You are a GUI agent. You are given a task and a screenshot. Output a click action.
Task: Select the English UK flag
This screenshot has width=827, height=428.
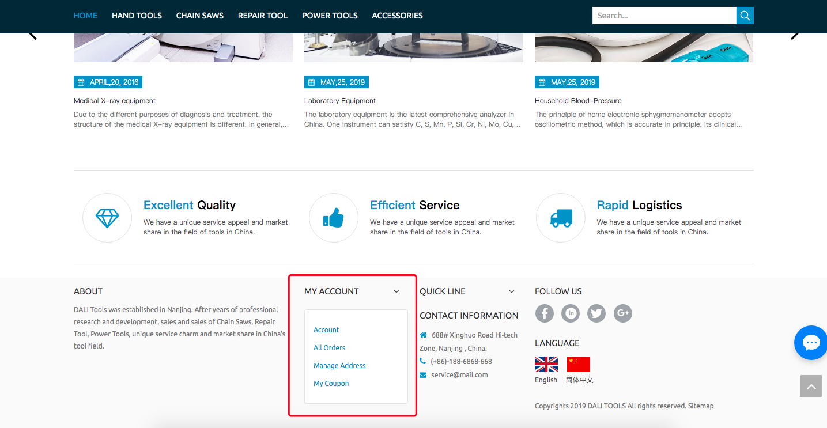(546, 364)
